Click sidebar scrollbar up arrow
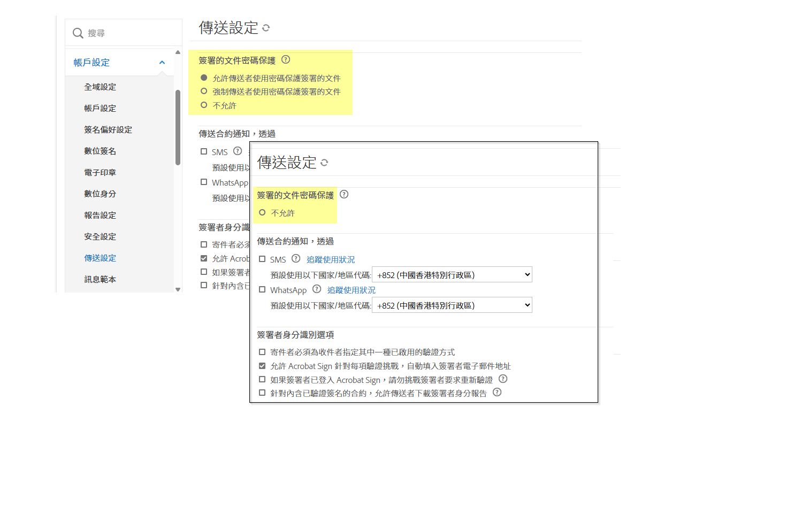Image resolution: width=794 pixels, height=507 pixels. tap(178, 52)
